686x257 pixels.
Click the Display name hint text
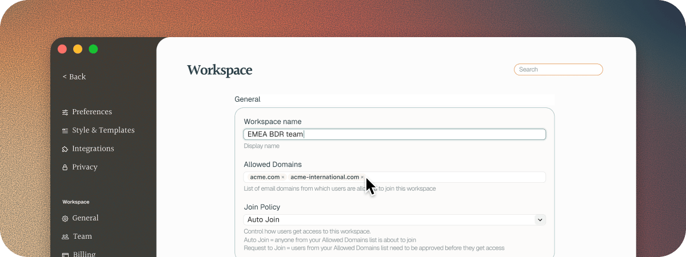262,146
